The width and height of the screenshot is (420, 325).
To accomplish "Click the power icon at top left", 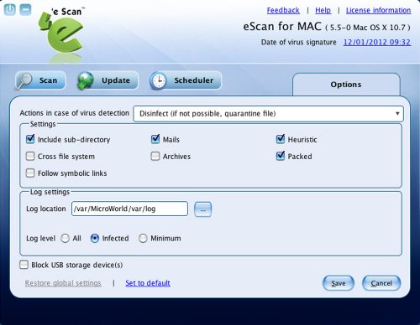I will tap(10, 10).
